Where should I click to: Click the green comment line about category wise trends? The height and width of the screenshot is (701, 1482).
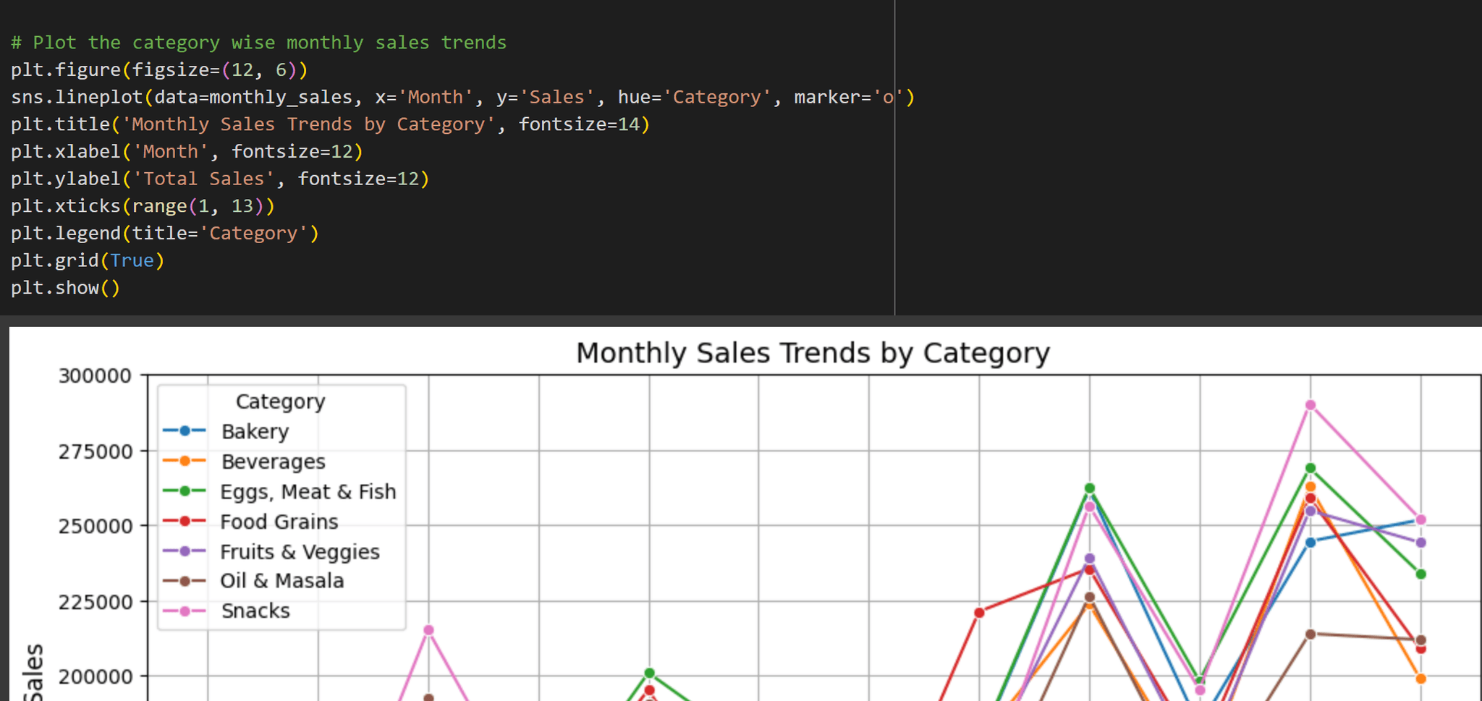[x=258, y=43]
